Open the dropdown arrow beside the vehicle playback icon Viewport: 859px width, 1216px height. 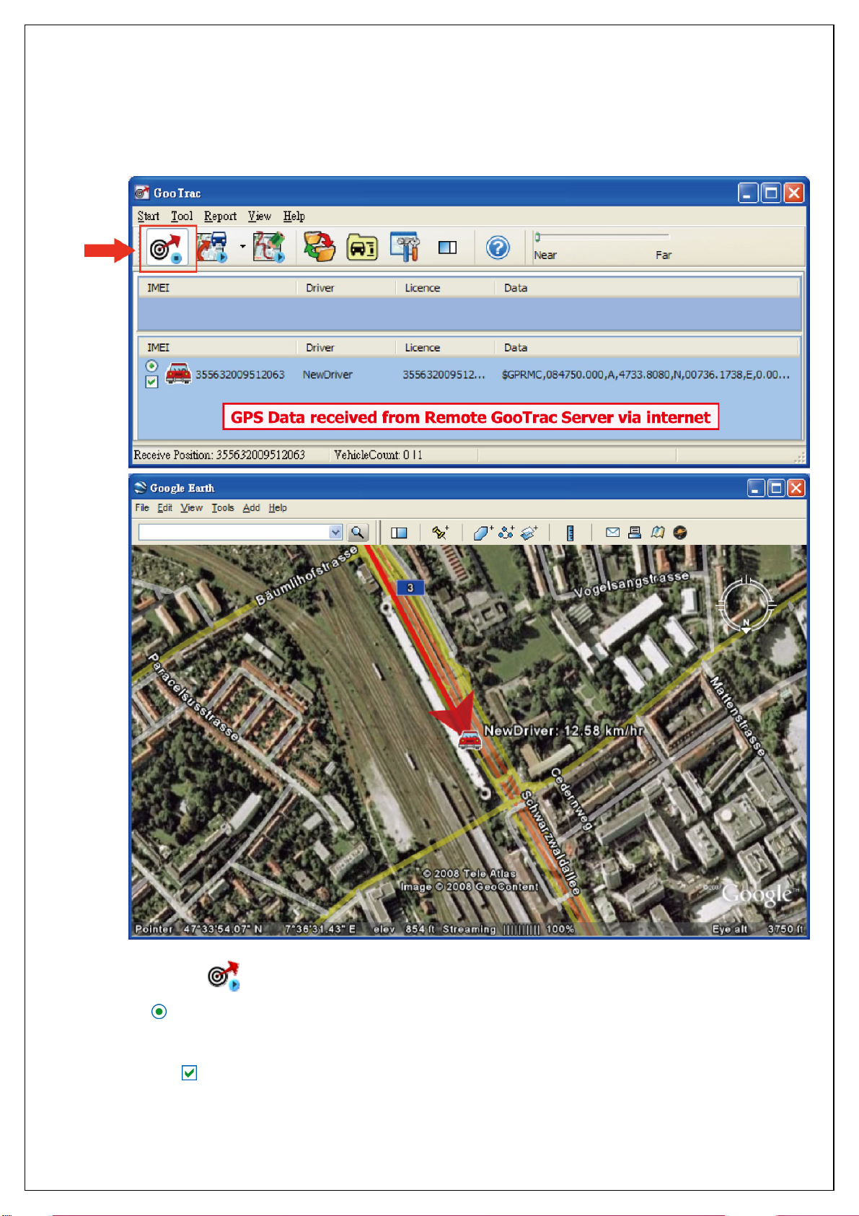click(242, 247)
